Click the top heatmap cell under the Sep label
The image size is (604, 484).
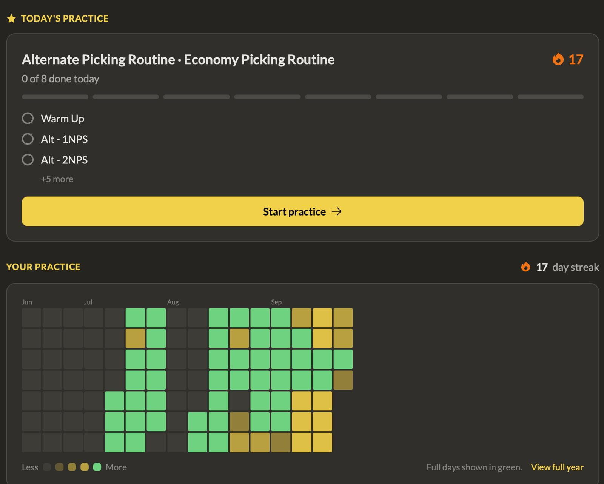280,318
